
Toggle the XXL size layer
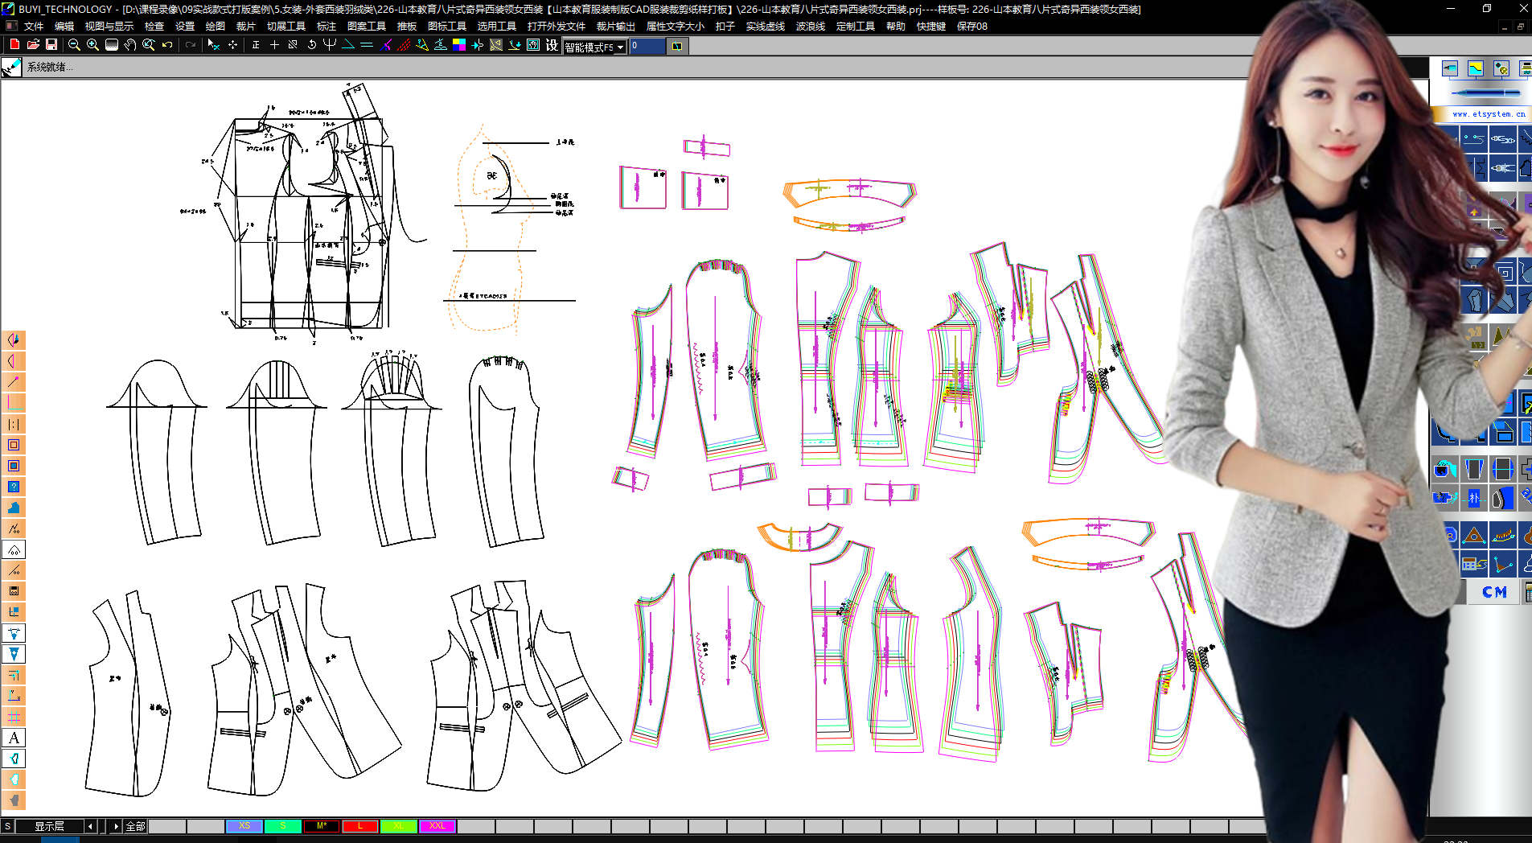pyautogui.click(x=437, y=826)
